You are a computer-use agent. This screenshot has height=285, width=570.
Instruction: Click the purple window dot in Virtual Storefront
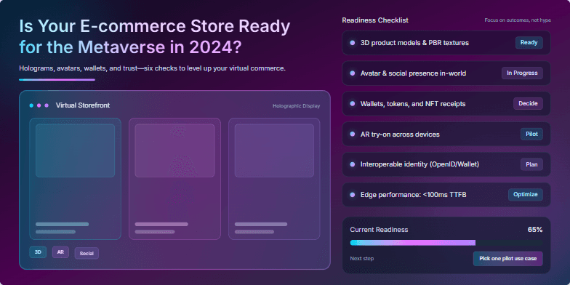click(47, 105)
